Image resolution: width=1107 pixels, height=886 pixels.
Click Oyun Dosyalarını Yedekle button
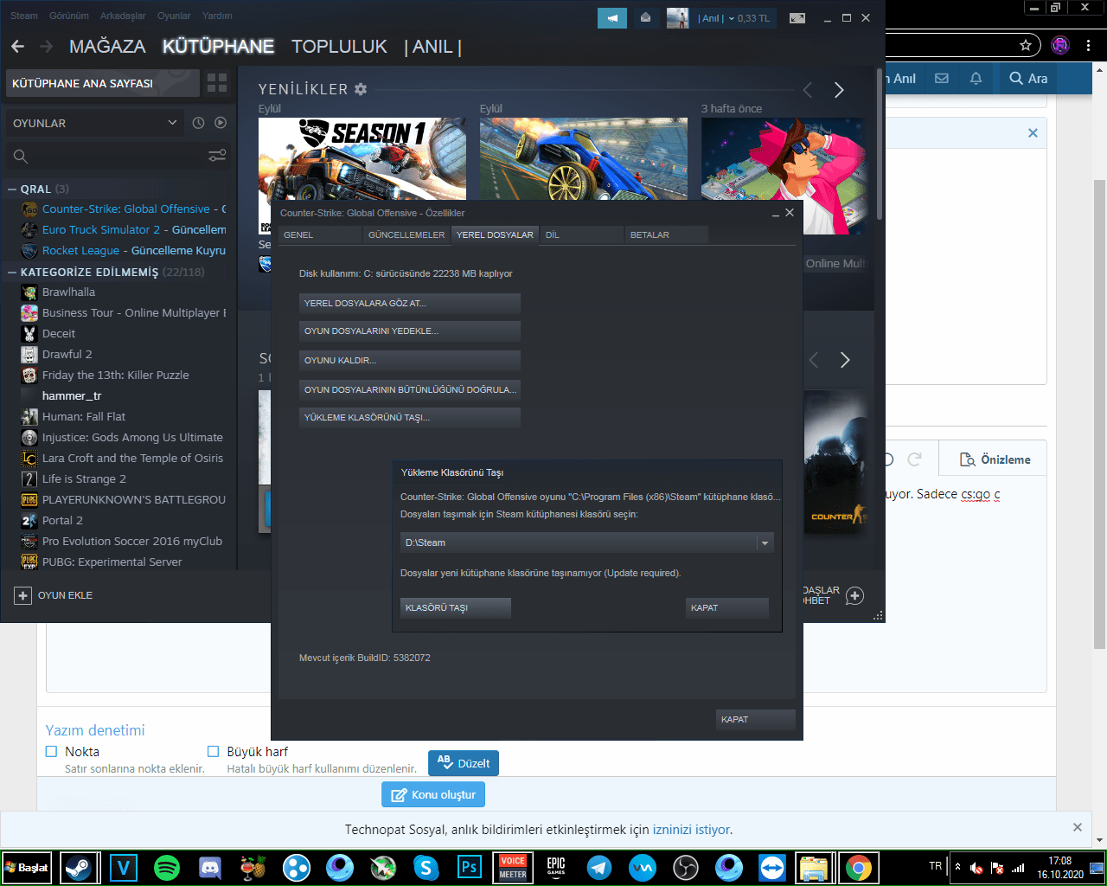click(x=410, y=331)
